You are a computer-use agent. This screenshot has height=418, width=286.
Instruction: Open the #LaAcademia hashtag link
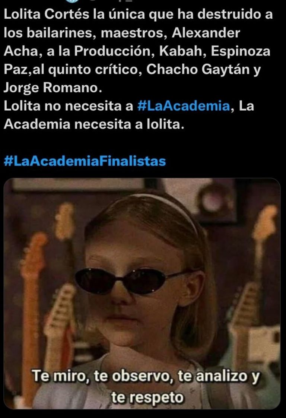click(x=183, y=106)
